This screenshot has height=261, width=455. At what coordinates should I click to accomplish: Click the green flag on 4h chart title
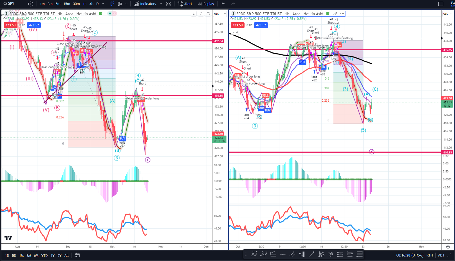pyautogui.click(x=101, y=13)
